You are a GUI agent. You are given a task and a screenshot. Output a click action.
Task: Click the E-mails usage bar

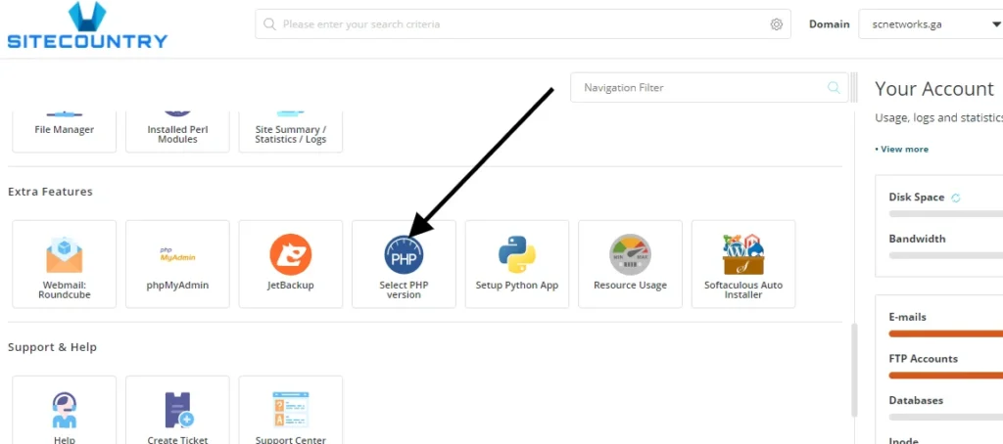[946, 333]
